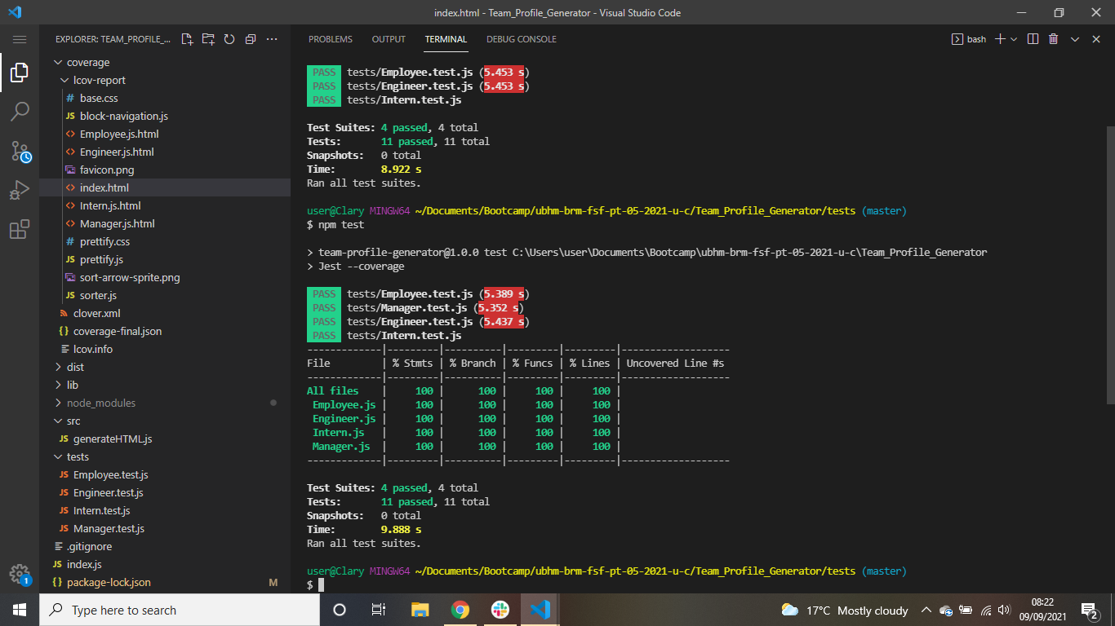The height and width of the screenshot is (626, 1115).
Task: Open the Manage gear at bottom left
Action: point(20,573)
